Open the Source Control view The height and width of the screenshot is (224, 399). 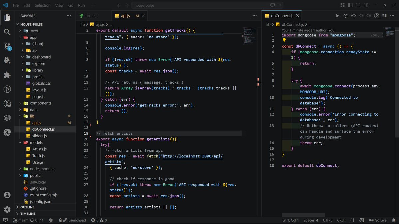[7, 46]
